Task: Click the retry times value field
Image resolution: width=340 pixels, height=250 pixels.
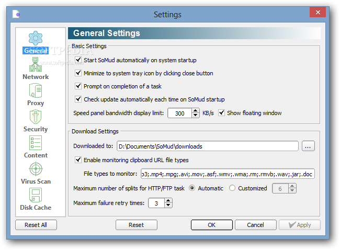Action: tap(156, 203)
